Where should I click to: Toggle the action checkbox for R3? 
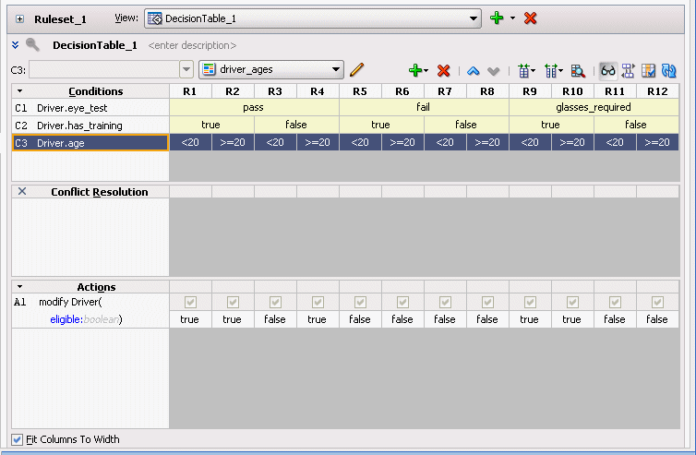click(275, 303)
